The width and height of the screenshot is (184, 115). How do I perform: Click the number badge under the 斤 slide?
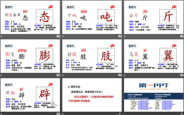pos(182,36)
